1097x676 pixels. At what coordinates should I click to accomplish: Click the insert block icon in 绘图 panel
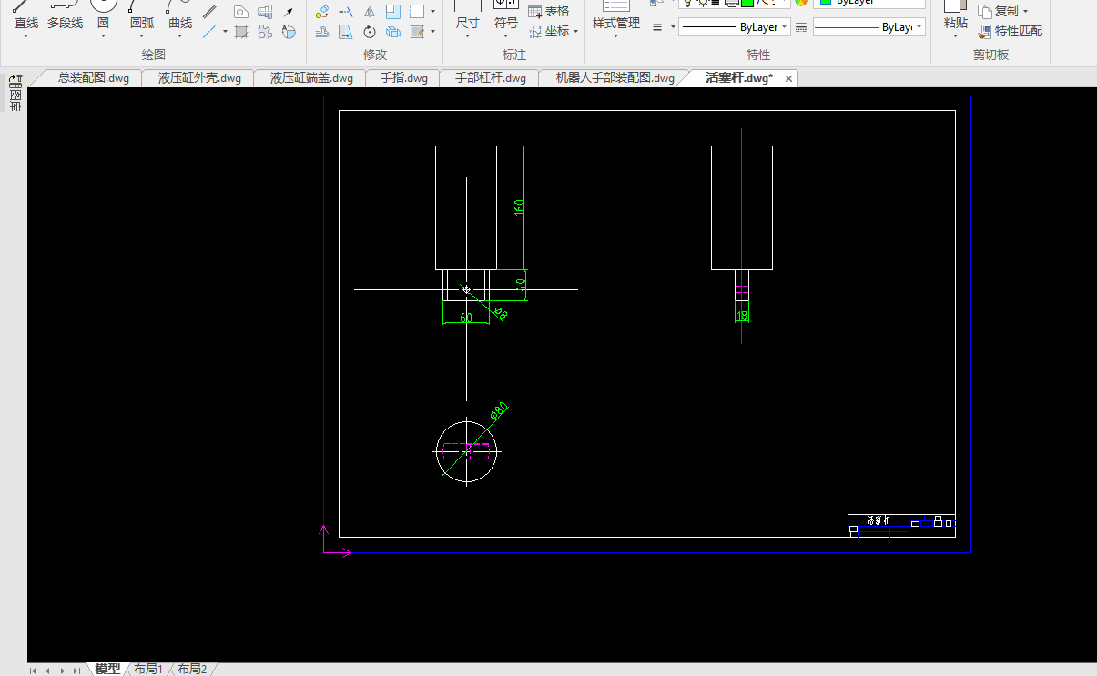point(265,12)
